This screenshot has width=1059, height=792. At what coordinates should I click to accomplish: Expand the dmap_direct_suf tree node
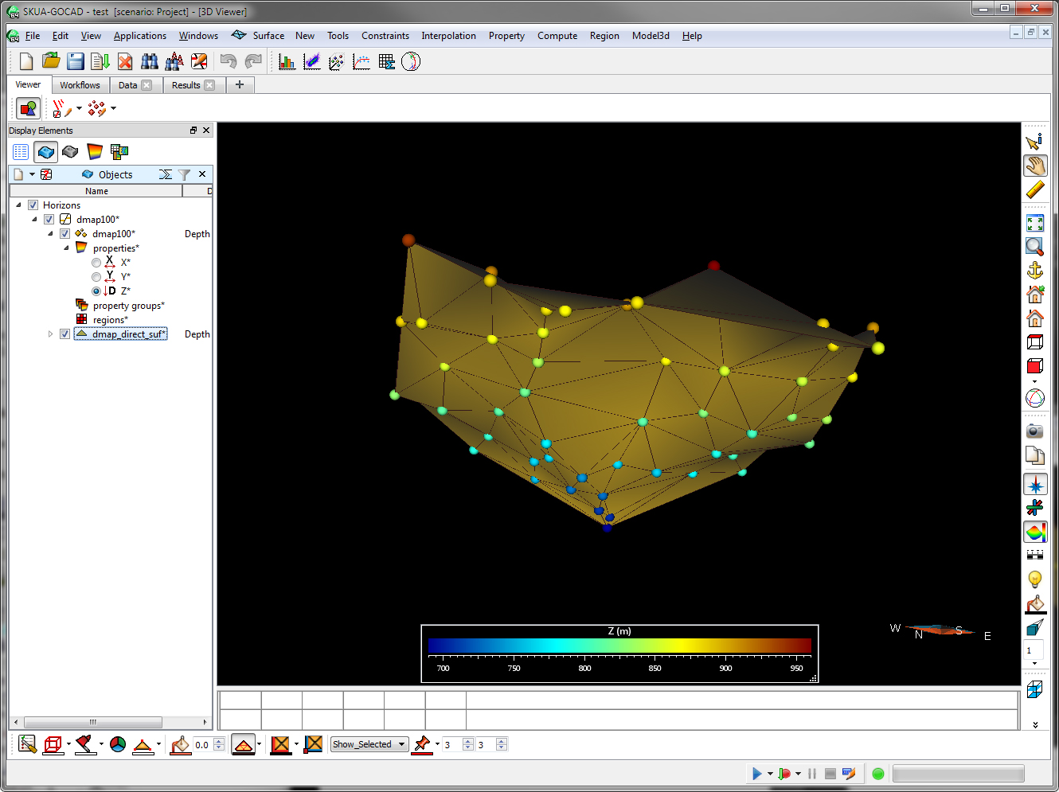(x=50, y=334)
